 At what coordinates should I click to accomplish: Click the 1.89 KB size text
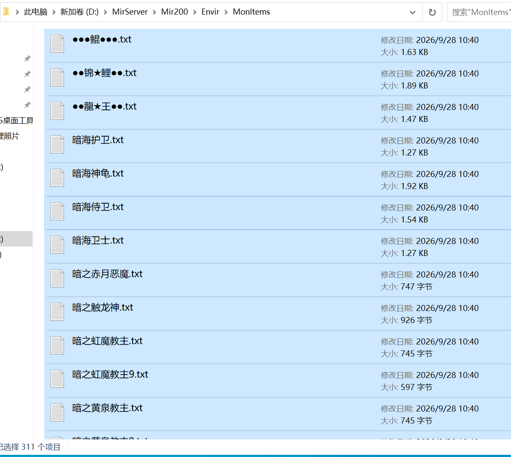click(x=414, y=86)
